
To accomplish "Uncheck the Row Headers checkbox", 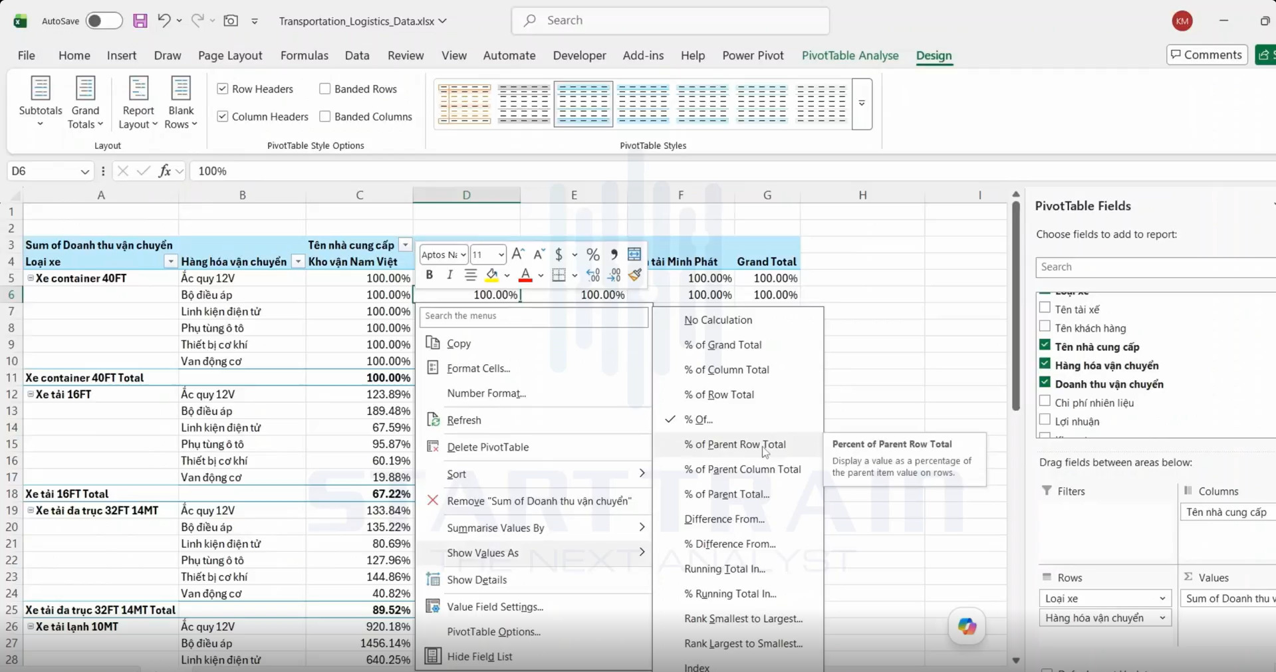I will tap(223, 88).
